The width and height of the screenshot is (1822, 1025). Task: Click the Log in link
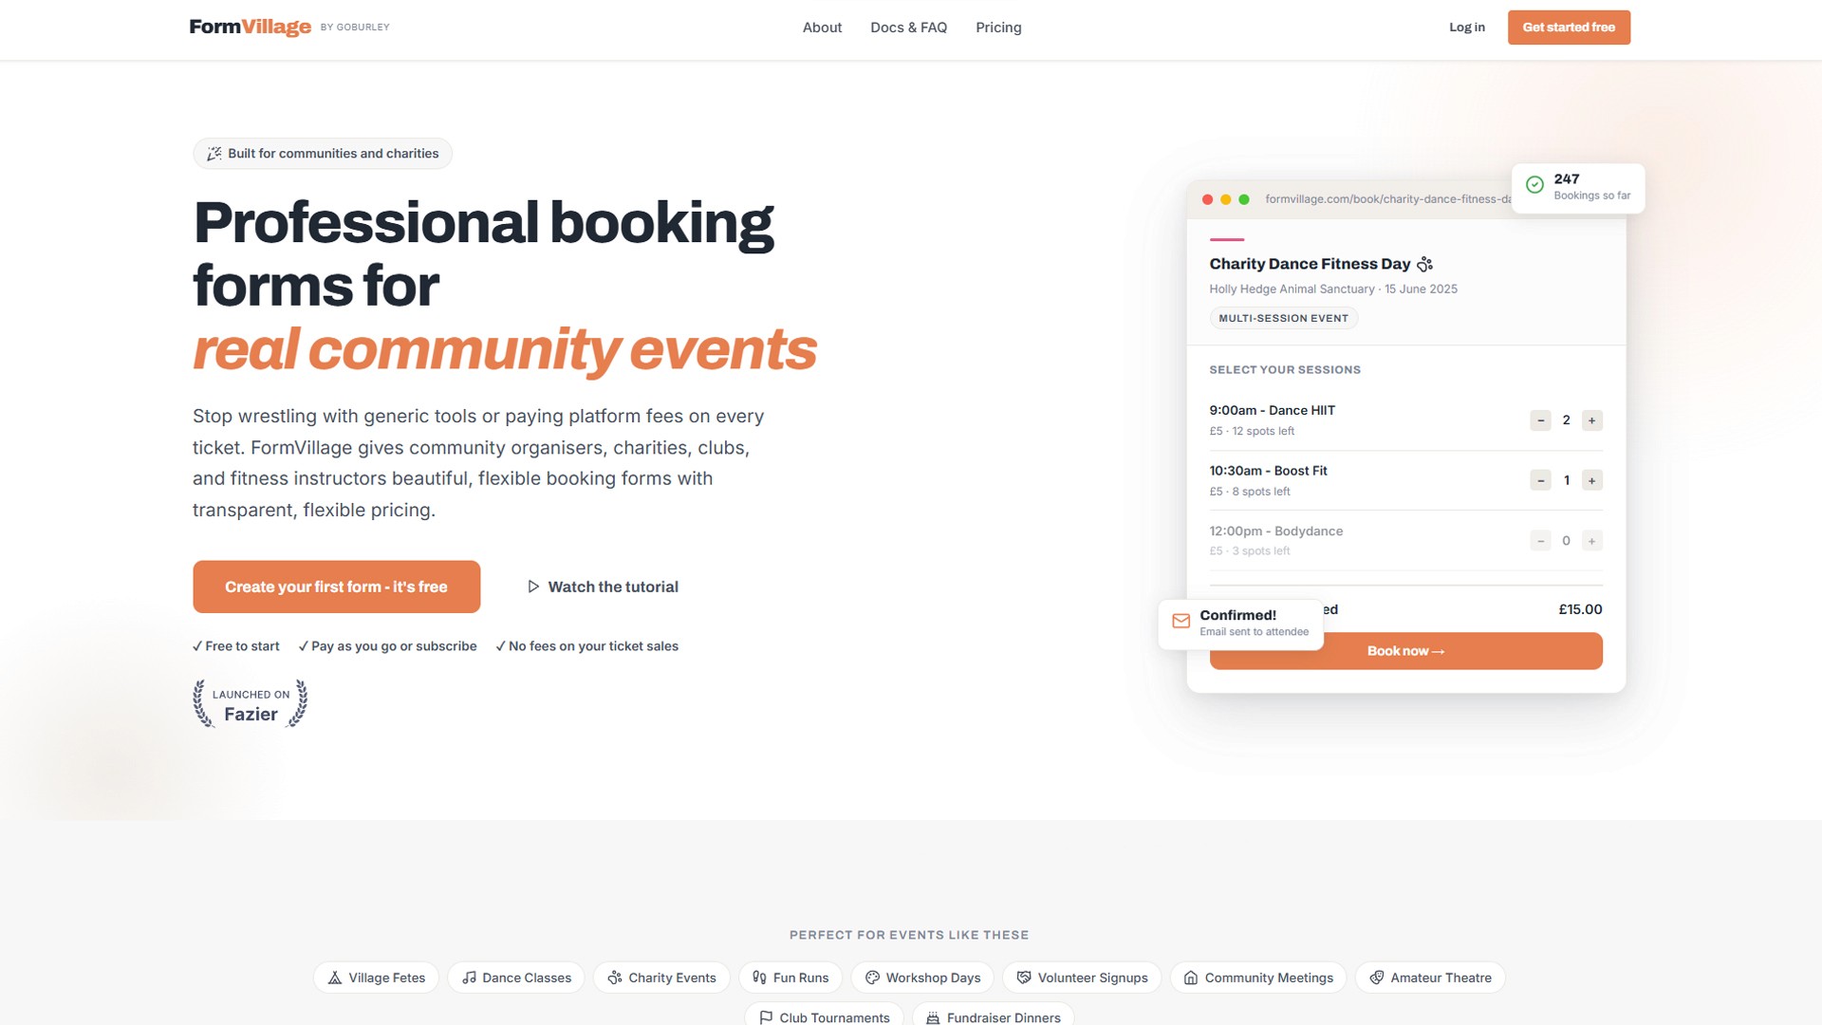click(x=1466, y=28)
